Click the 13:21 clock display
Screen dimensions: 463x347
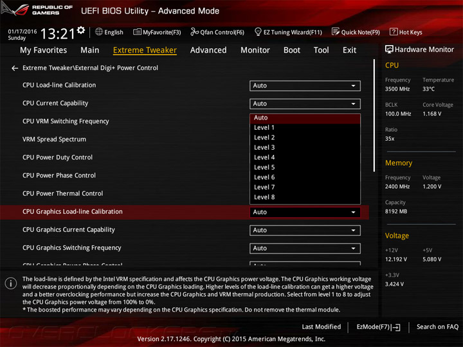point(58,33)
